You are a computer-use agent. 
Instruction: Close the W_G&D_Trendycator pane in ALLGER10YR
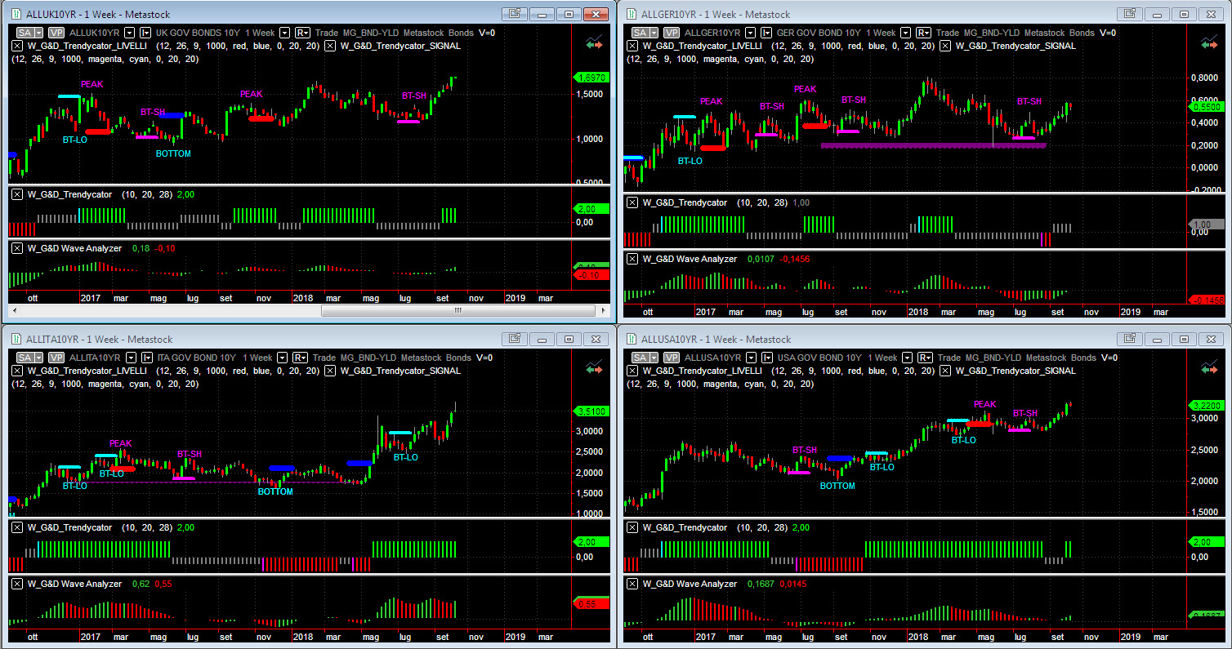pos(632,202)
